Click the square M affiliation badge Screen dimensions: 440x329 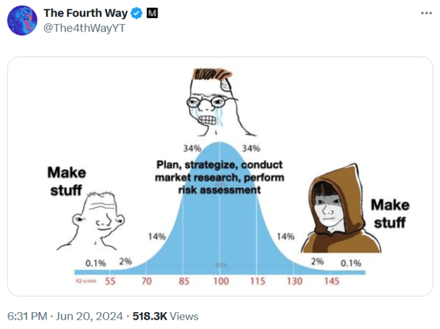tap(152, 14)
